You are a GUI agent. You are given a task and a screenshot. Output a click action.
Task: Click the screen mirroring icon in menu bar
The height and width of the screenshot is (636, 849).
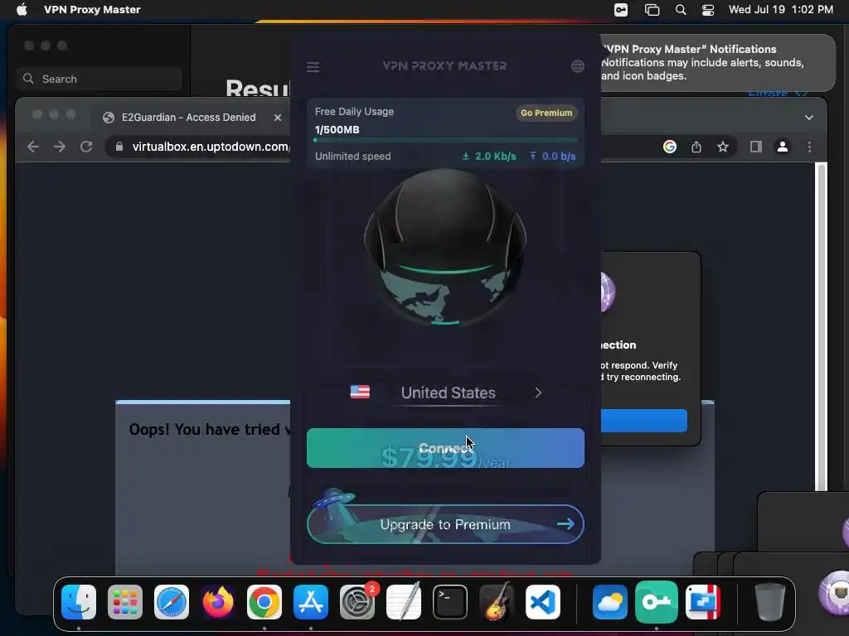[x=652, y=10]
